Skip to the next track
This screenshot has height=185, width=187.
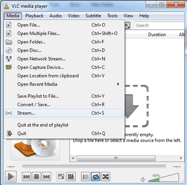coord(47,177)
